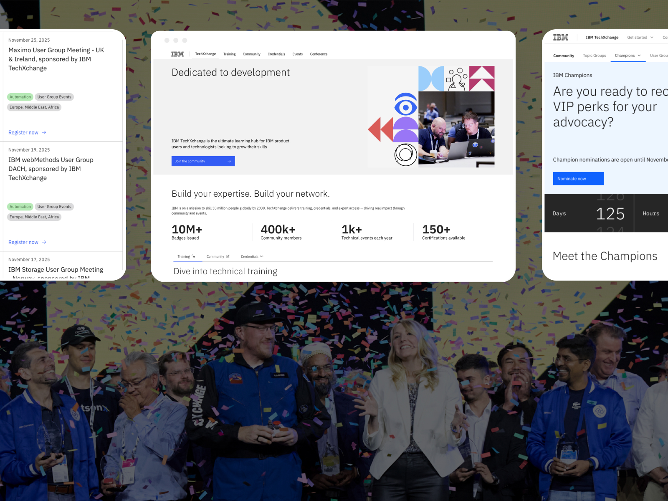668x501 pixels.
Task: Click the icon next to the Training tab
Action: (x=193, y=256)
